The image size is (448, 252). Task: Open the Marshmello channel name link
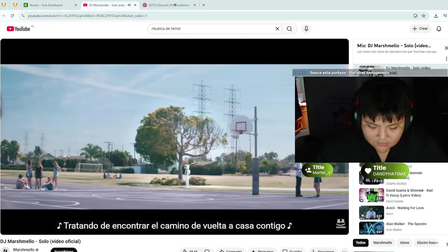(24, 250)
